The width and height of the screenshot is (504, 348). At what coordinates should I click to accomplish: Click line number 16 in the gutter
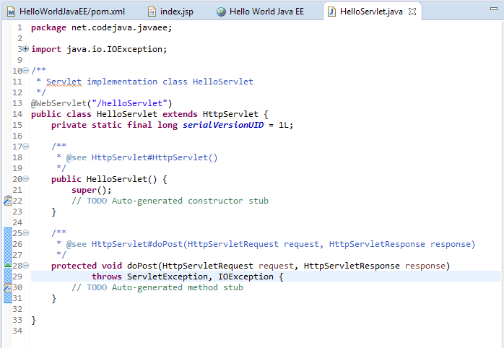pyautogui.click(x=17, y=136)
